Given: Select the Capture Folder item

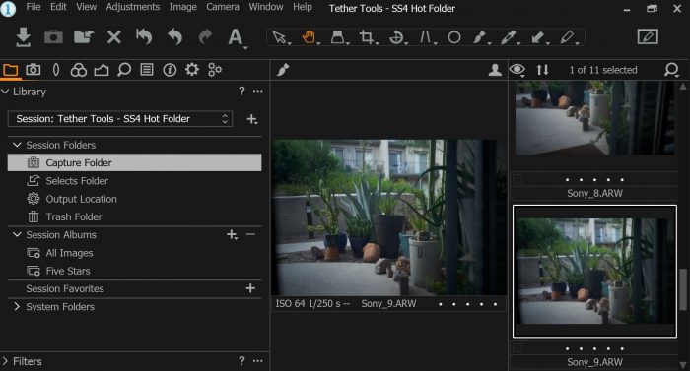Looking at the screenshot, I should [x=135, y=162].
